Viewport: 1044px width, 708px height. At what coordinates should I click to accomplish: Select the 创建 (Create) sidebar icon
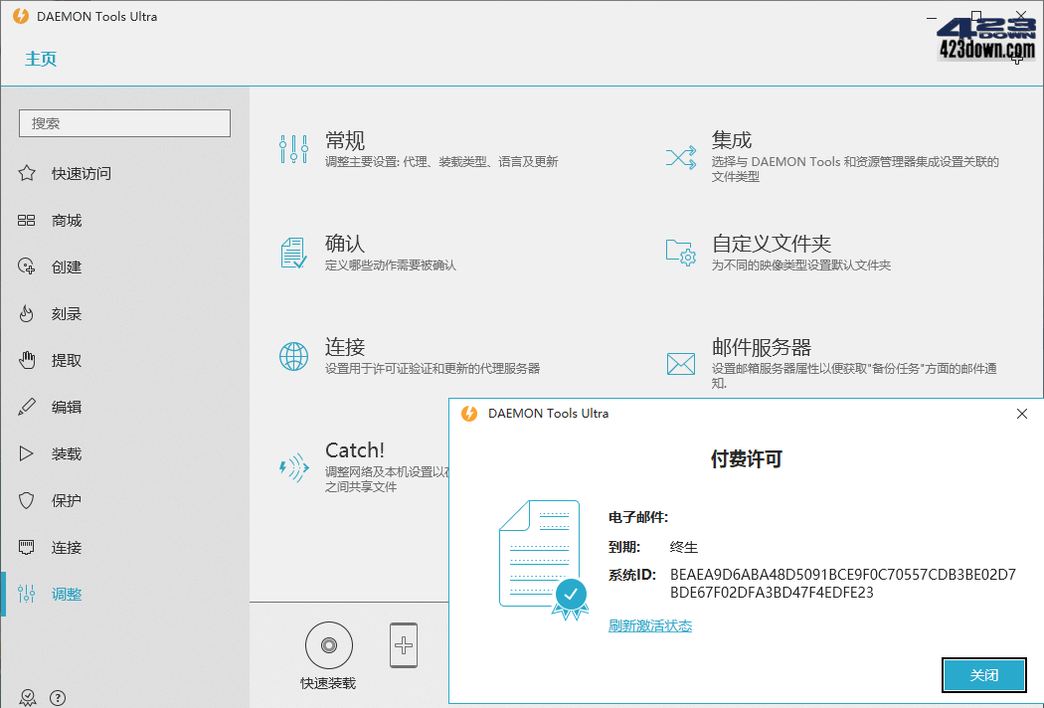pos(27,266)
